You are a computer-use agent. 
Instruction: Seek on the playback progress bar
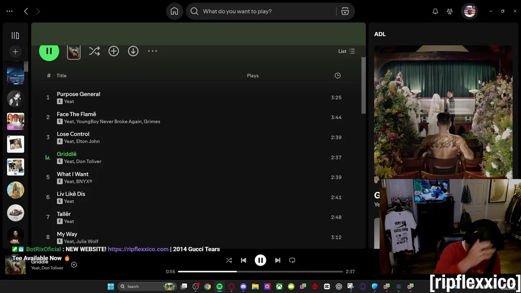(x=260, y=271)
